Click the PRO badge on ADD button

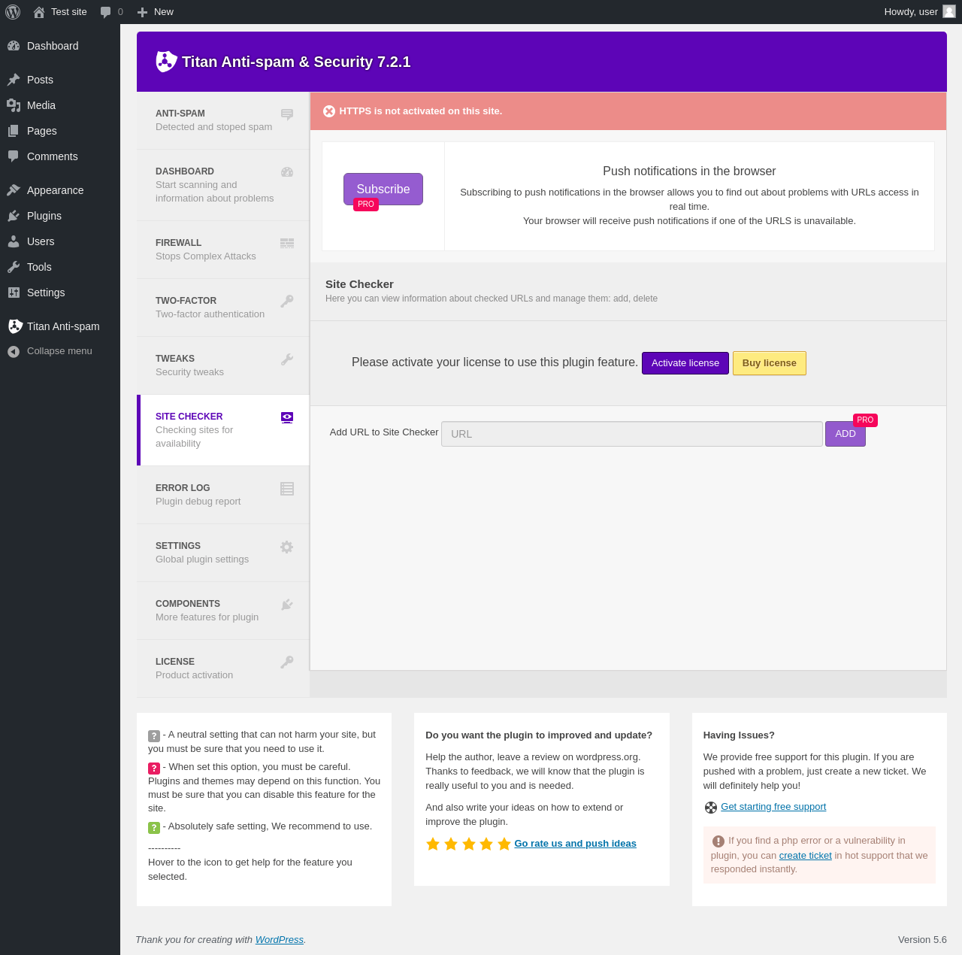[865, 420]
